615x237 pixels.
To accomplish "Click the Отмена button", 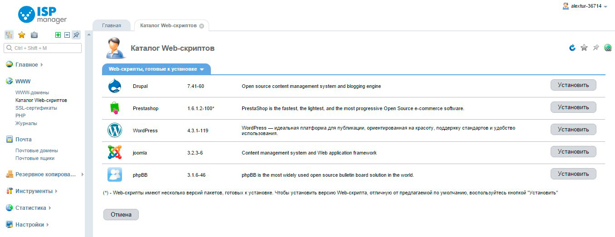I will 121,215.
